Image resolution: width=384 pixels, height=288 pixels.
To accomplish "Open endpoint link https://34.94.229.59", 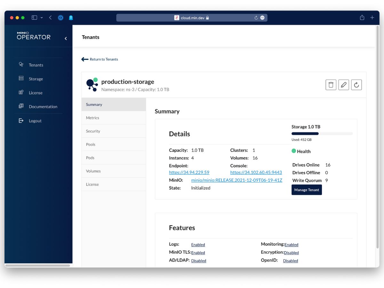I will click(189, 172).
